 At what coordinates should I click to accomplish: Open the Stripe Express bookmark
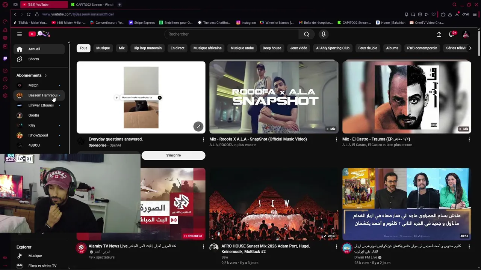pos(142,22)
